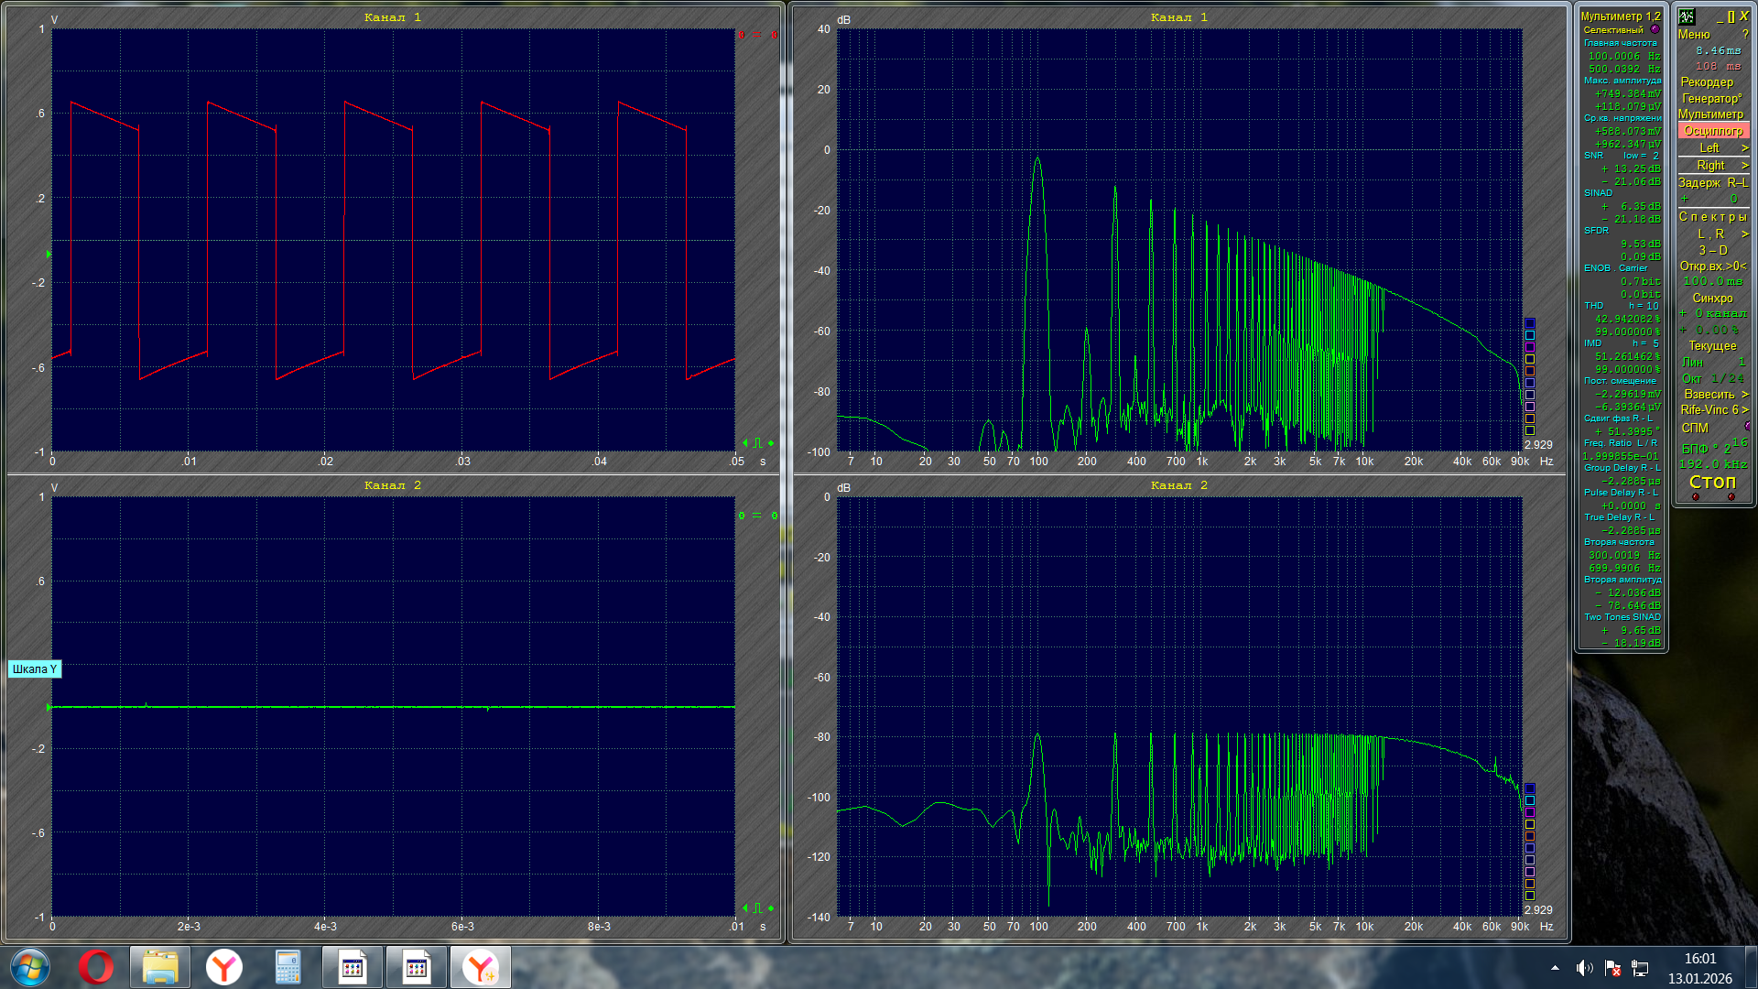Toggle the СПМ purple indicator
The height and width of the screenshot is (989, 1758).
click(x=1747, y=427)
